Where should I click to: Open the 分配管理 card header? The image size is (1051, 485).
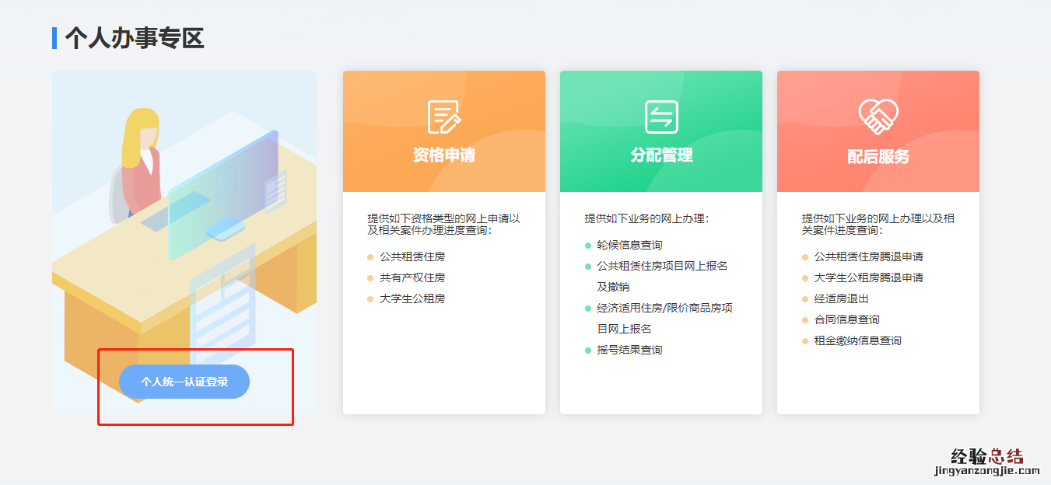coord(661,155)
